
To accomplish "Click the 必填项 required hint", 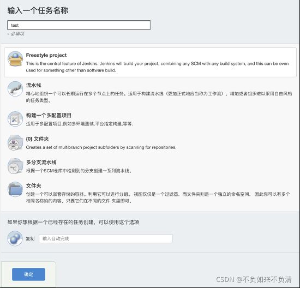I will click(x=16, y=34).
